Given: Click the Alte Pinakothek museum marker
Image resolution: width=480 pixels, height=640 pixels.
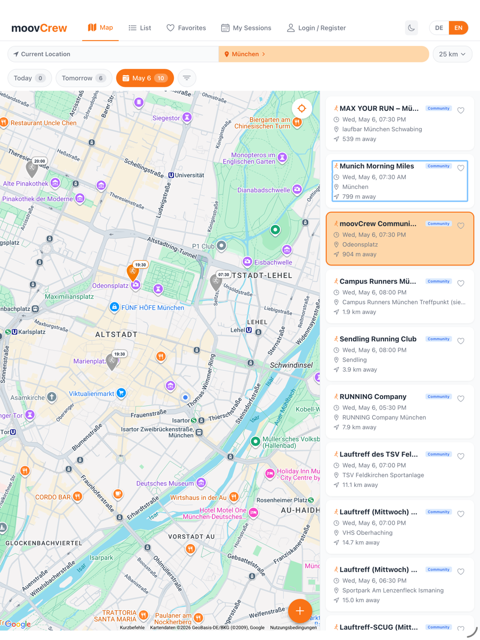Looking at the screenshot, I should (55, 183).
